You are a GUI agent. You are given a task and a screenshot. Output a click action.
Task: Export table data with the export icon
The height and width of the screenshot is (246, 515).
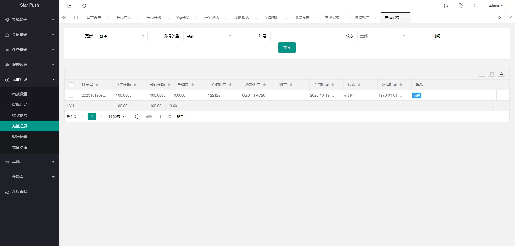(501, 73)
